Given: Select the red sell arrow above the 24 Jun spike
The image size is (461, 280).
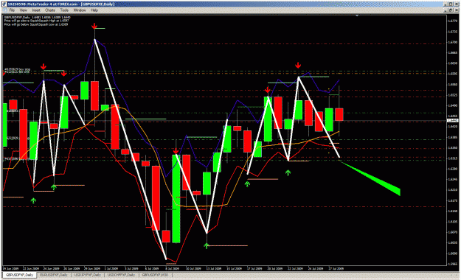Looking at the screenshot, I should [44, 66].
